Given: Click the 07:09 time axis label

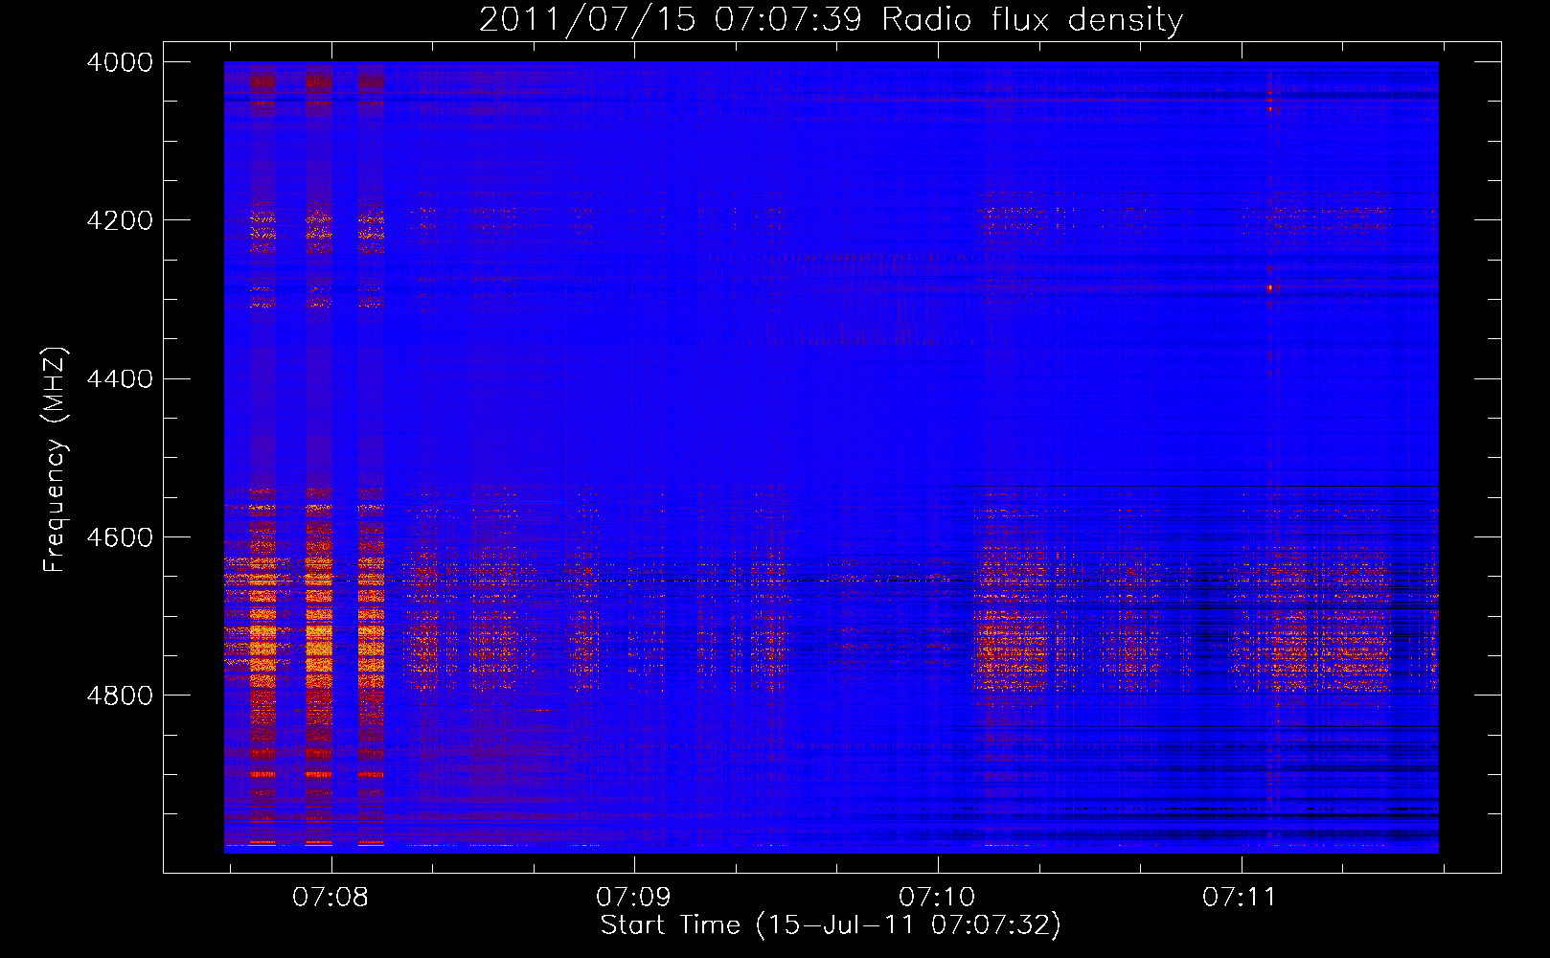Looking at the screenshot, I should [x=633, y=897].
